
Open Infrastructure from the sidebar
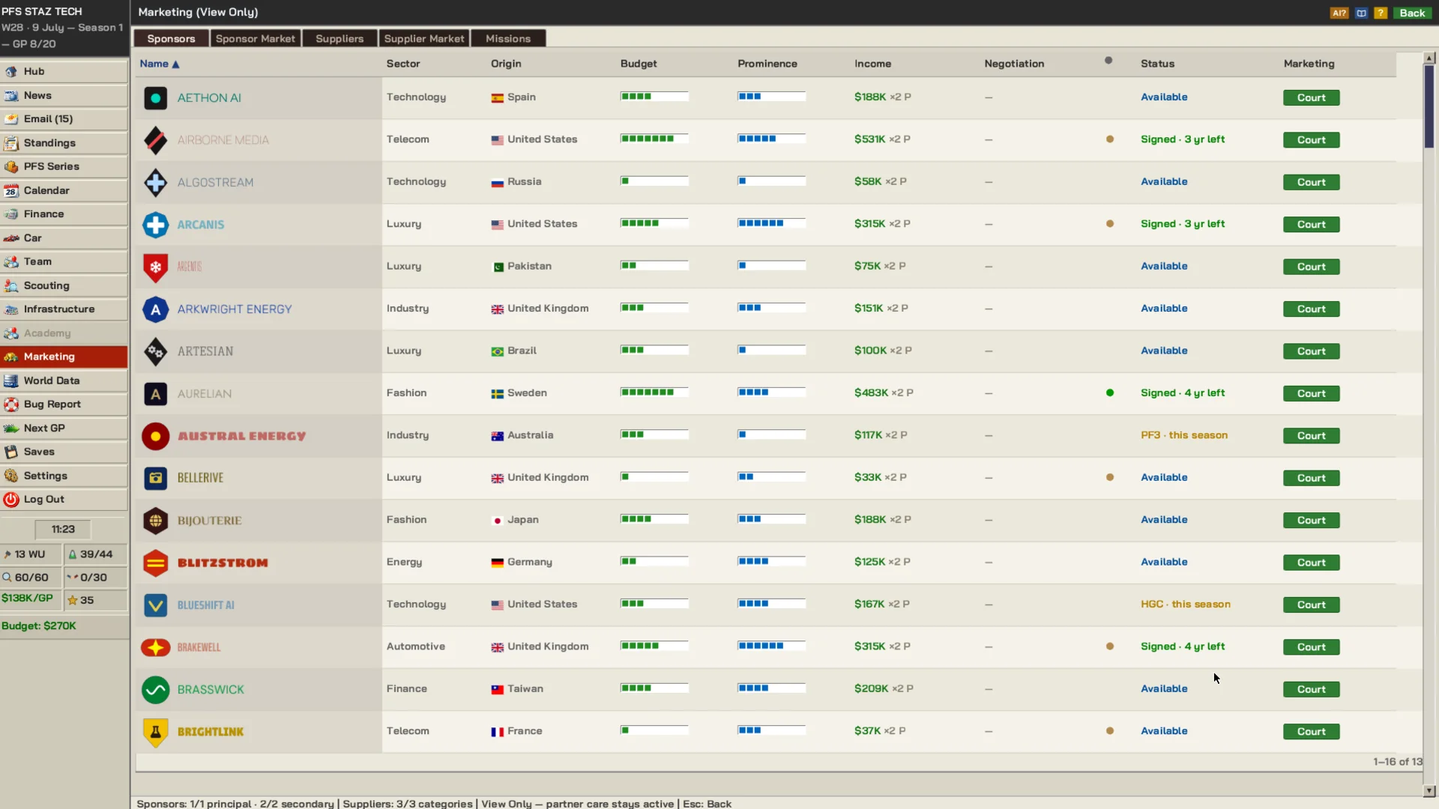[64, 309]
